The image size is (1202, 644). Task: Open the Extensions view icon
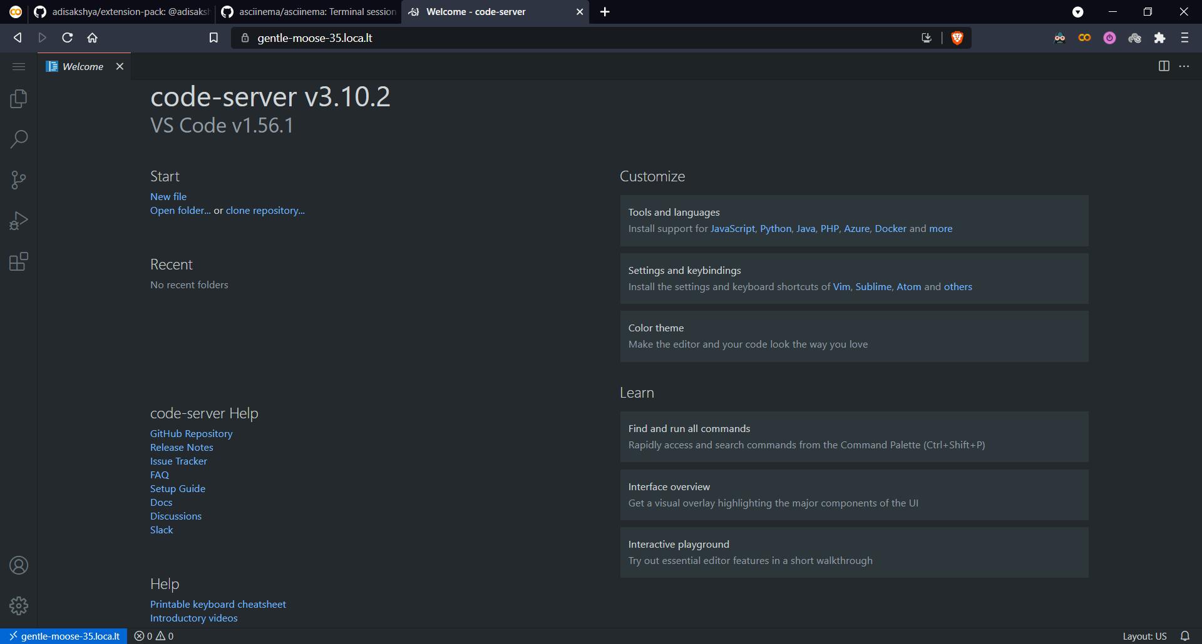19,261
